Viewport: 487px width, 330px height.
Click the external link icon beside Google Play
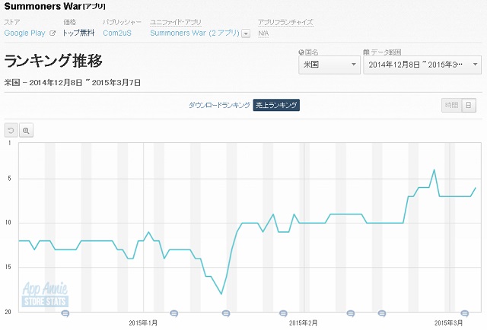tap(53, 33)
